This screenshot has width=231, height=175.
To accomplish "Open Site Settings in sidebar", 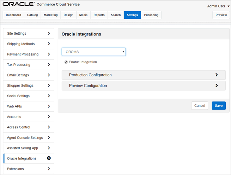I will pos(29,33).
